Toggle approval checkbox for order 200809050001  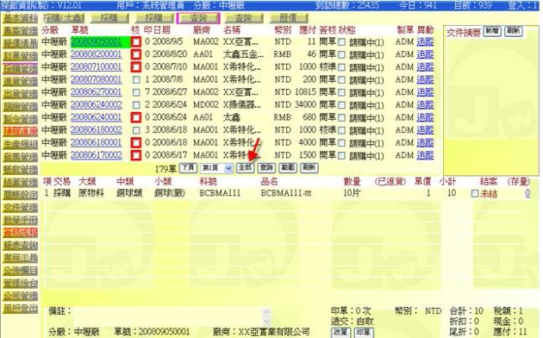pyautogui.click(x=136, y=42)
